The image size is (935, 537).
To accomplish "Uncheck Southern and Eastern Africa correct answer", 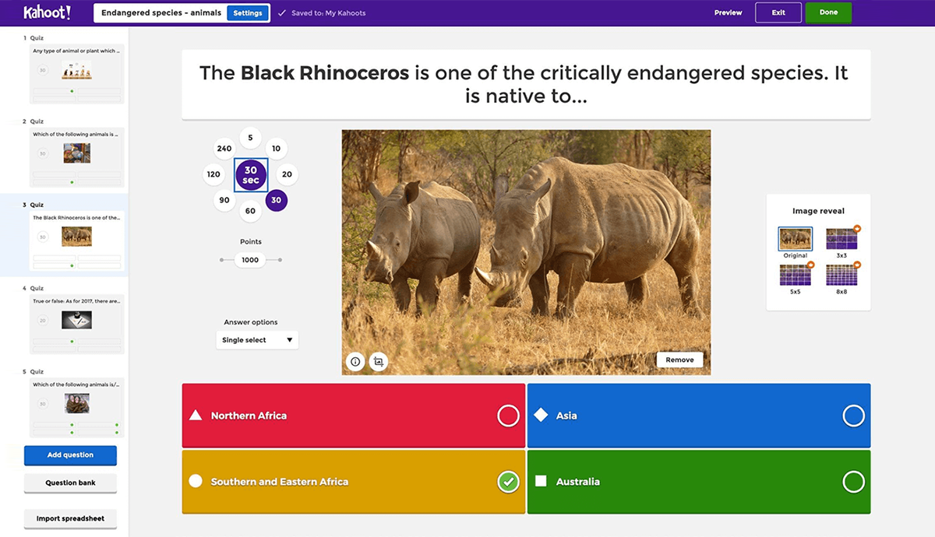I will (x=508, y=483).
